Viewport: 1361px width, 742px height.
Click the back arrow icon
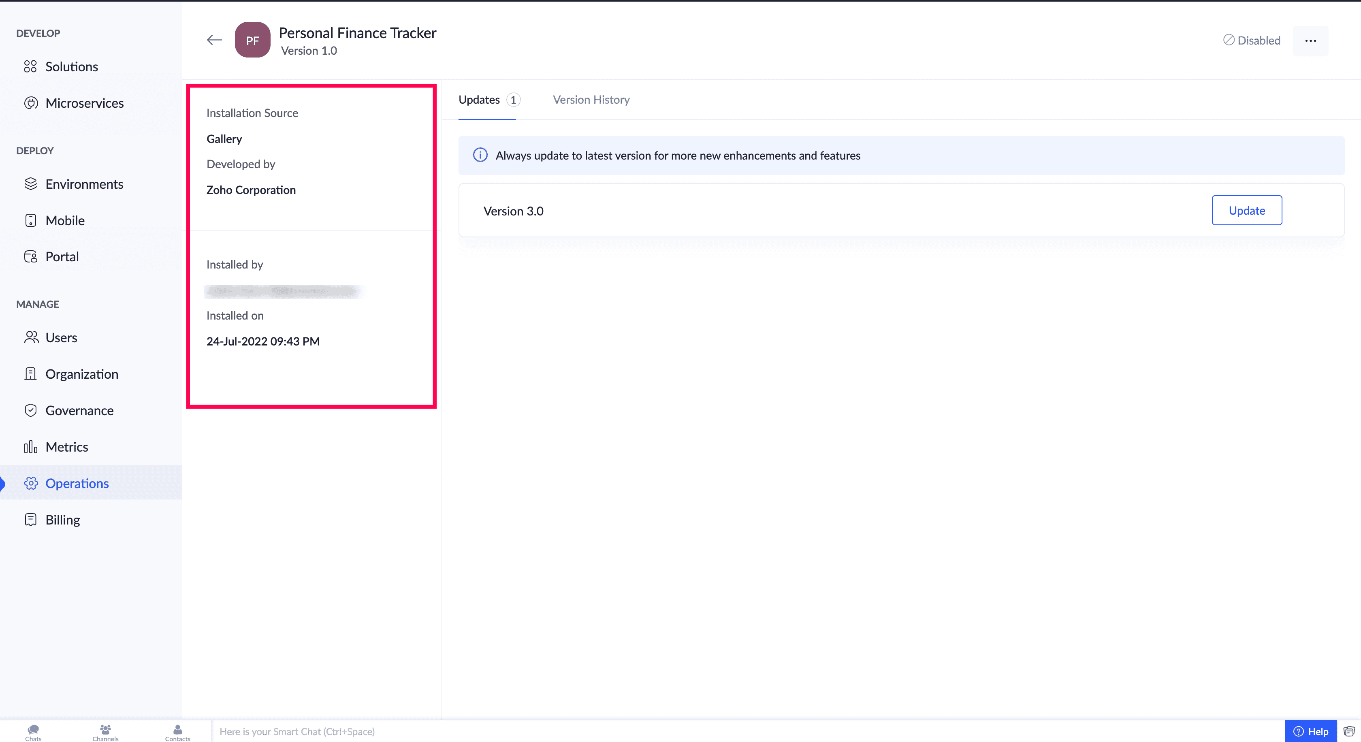(214, 40)
